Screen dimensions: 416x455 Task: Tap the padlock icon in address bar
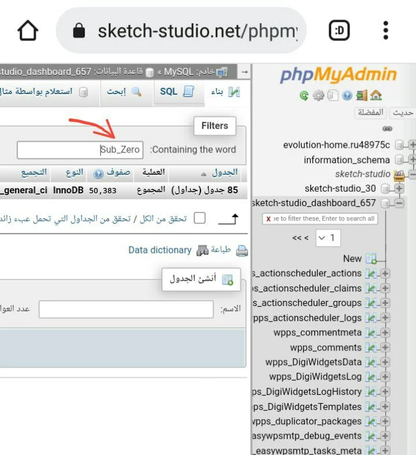pos(79,30)
